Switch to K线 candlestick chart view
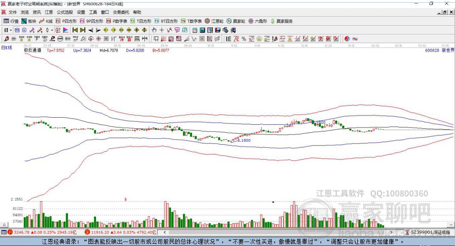This screenshot has width=455, height=246. pyautogui.click(x=46, y=21)
